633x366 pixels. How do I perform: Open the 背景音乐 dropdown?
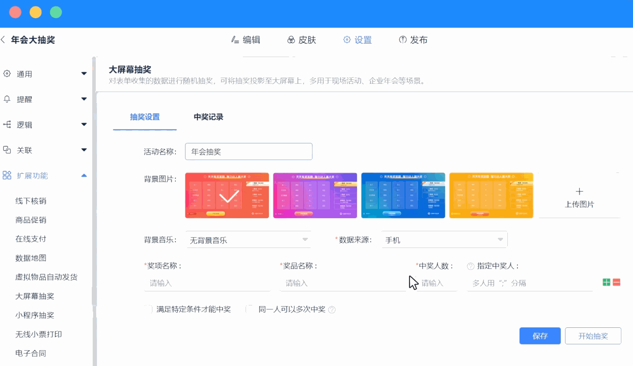248,240
